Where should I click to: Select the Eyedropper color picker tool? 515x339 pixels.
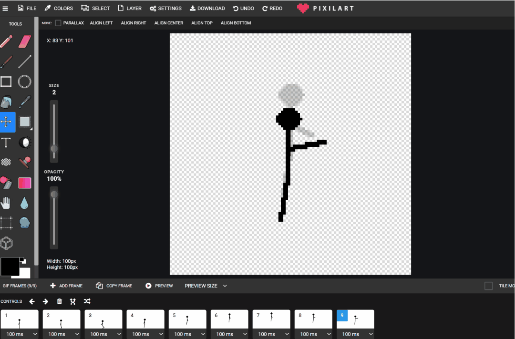25,102
